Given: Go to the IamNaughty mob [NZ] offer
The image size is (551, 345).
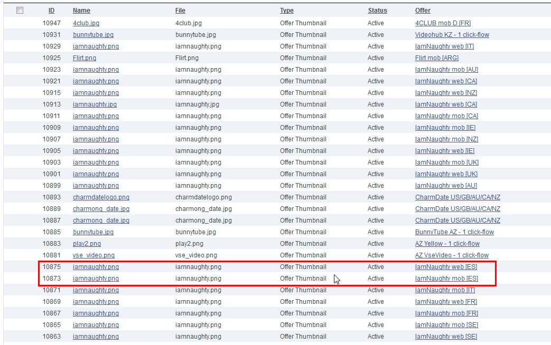Looking at the screenshot, I should (446, 139).
